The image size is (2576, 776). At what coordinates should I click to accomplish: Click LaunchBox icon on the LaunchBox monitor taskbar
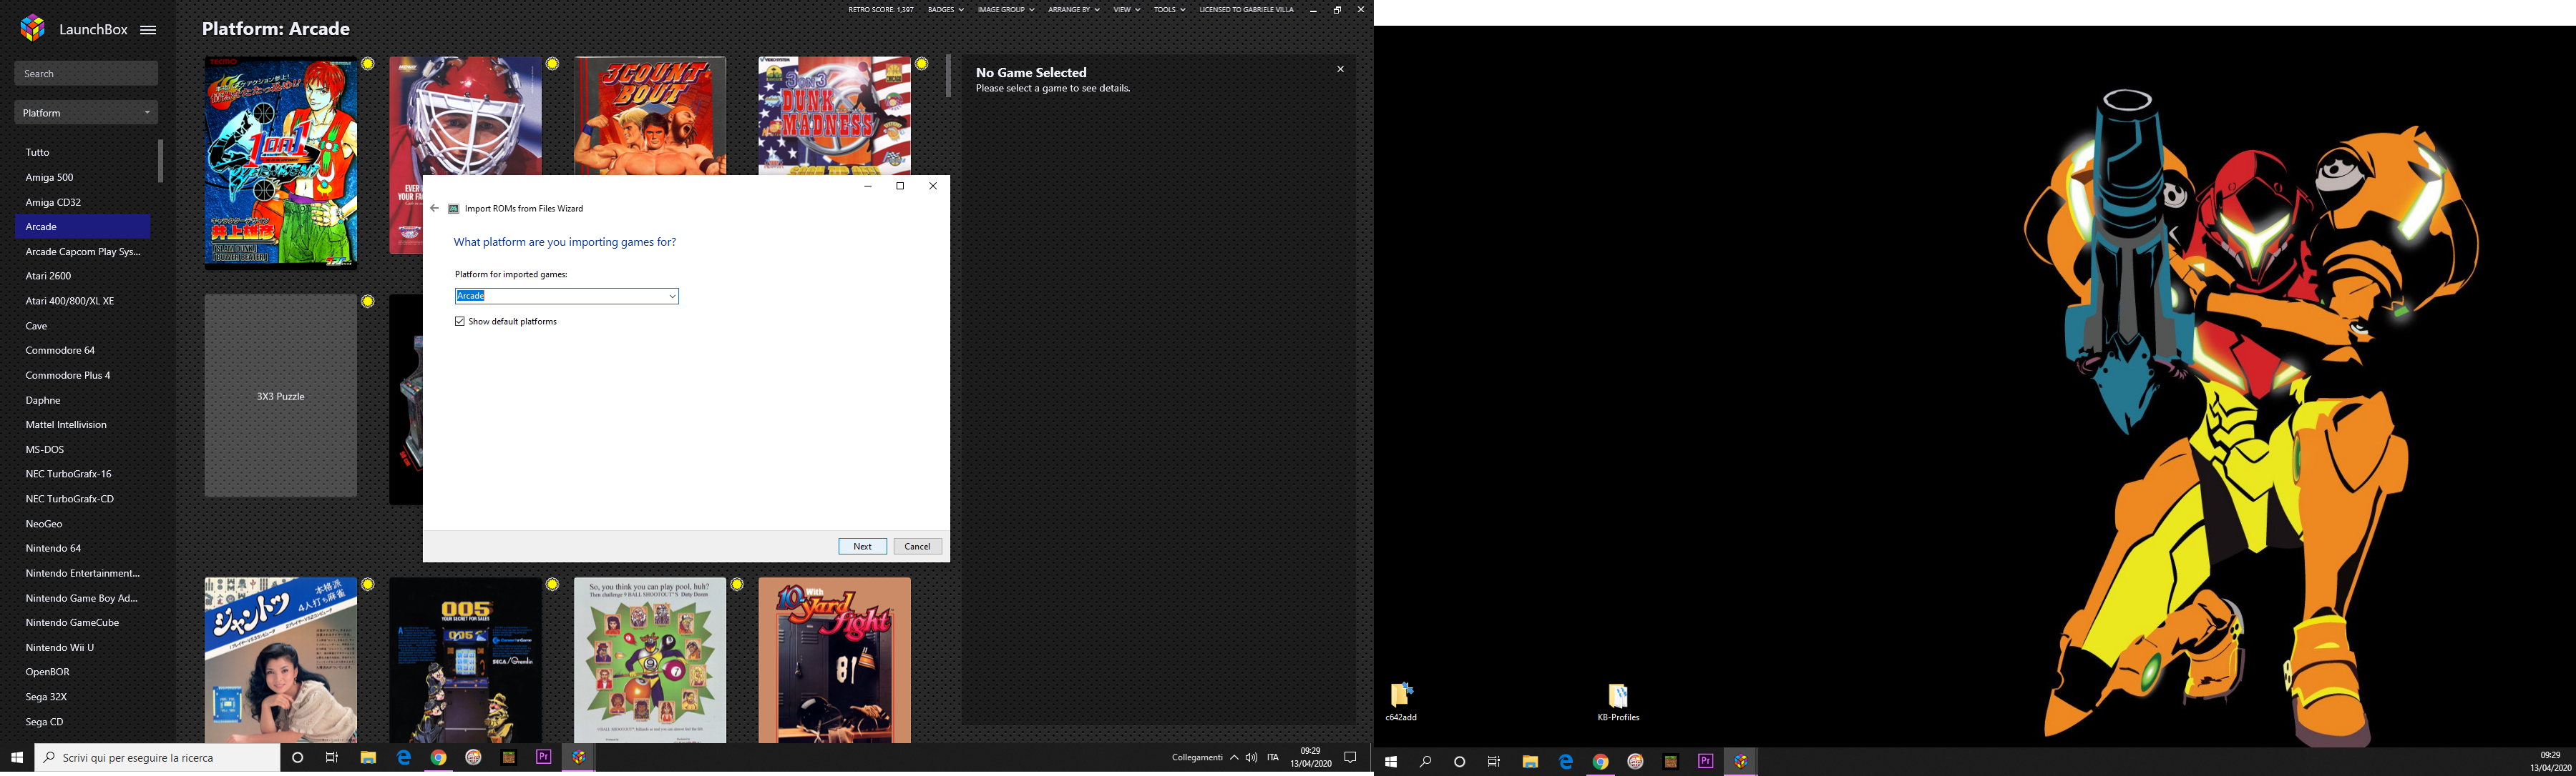(579, 758)
